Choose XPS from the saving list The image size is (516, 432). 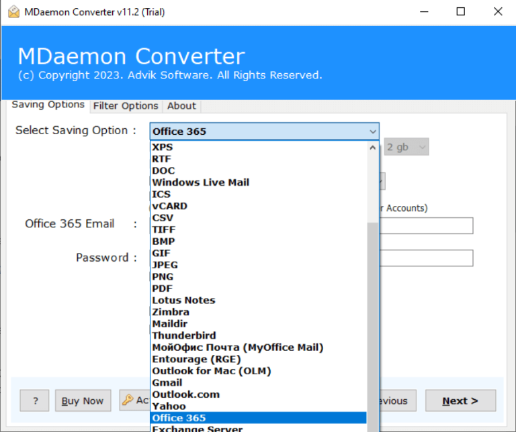coord(259,147)
